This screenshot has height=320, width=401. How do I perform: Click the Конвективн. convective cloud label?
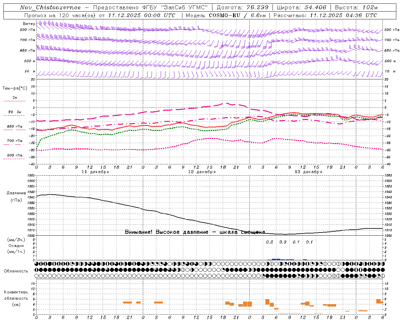pos(16,292)
